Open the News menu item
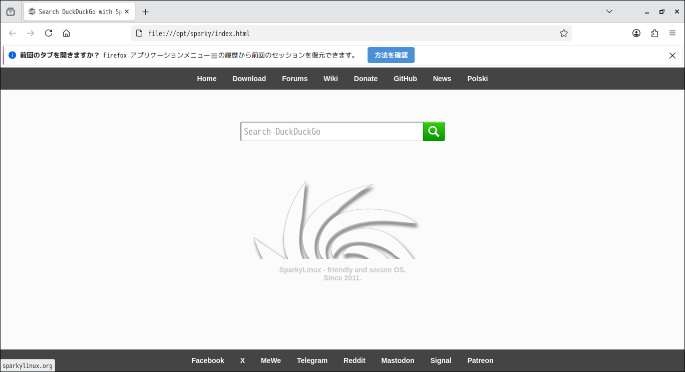The width and height of the screenshot is (685, 372). point(442,79)
